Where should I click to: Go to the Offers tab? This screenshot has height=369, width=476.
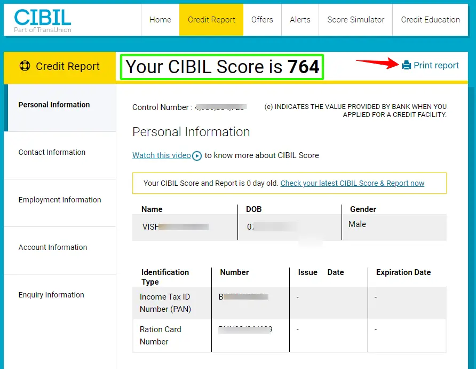263,20
